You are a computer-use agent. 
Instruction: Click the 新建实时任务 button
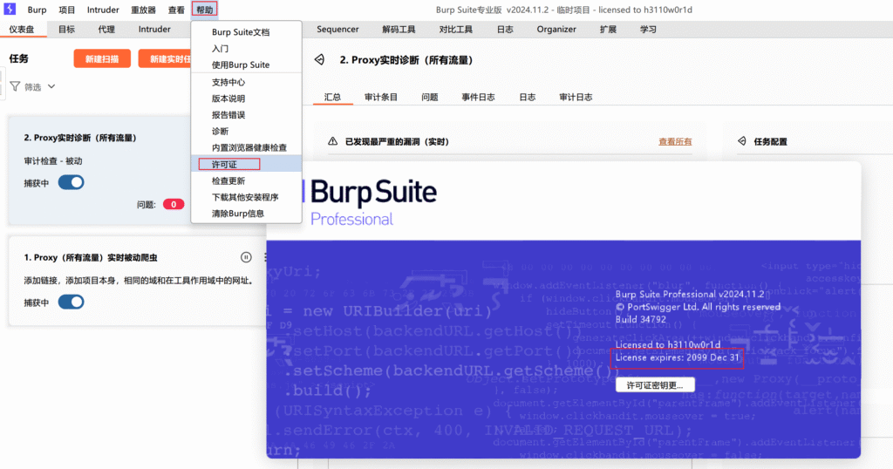(x=165, y=58)
